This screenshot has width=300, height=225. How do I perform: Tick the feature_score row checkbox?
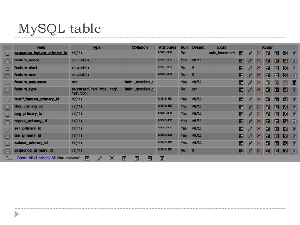(x=7, y=61)
